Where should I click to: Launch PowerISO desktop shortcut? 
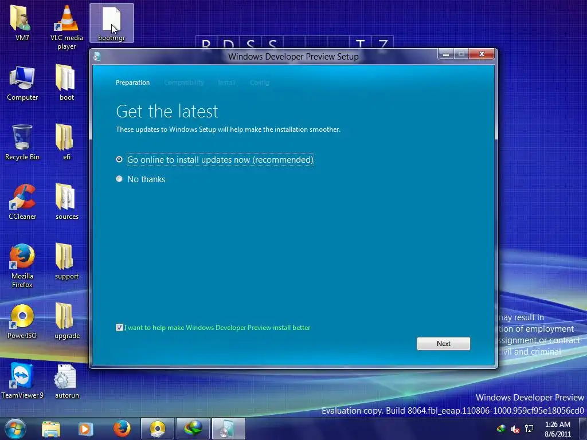pyautogui.click(x=22, y=321)
